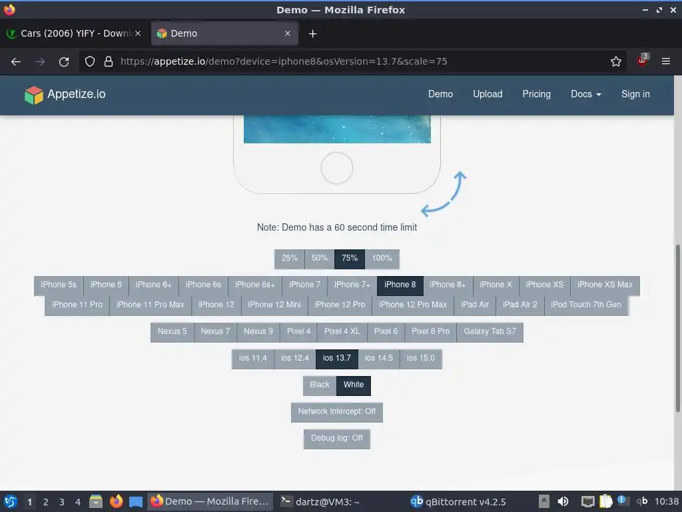Open the taskbar start menu icon

(11, 501)
